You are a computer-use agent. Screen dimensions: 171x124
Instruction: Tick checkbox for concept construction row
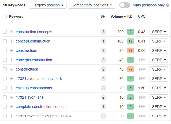(x=5, y=41)
